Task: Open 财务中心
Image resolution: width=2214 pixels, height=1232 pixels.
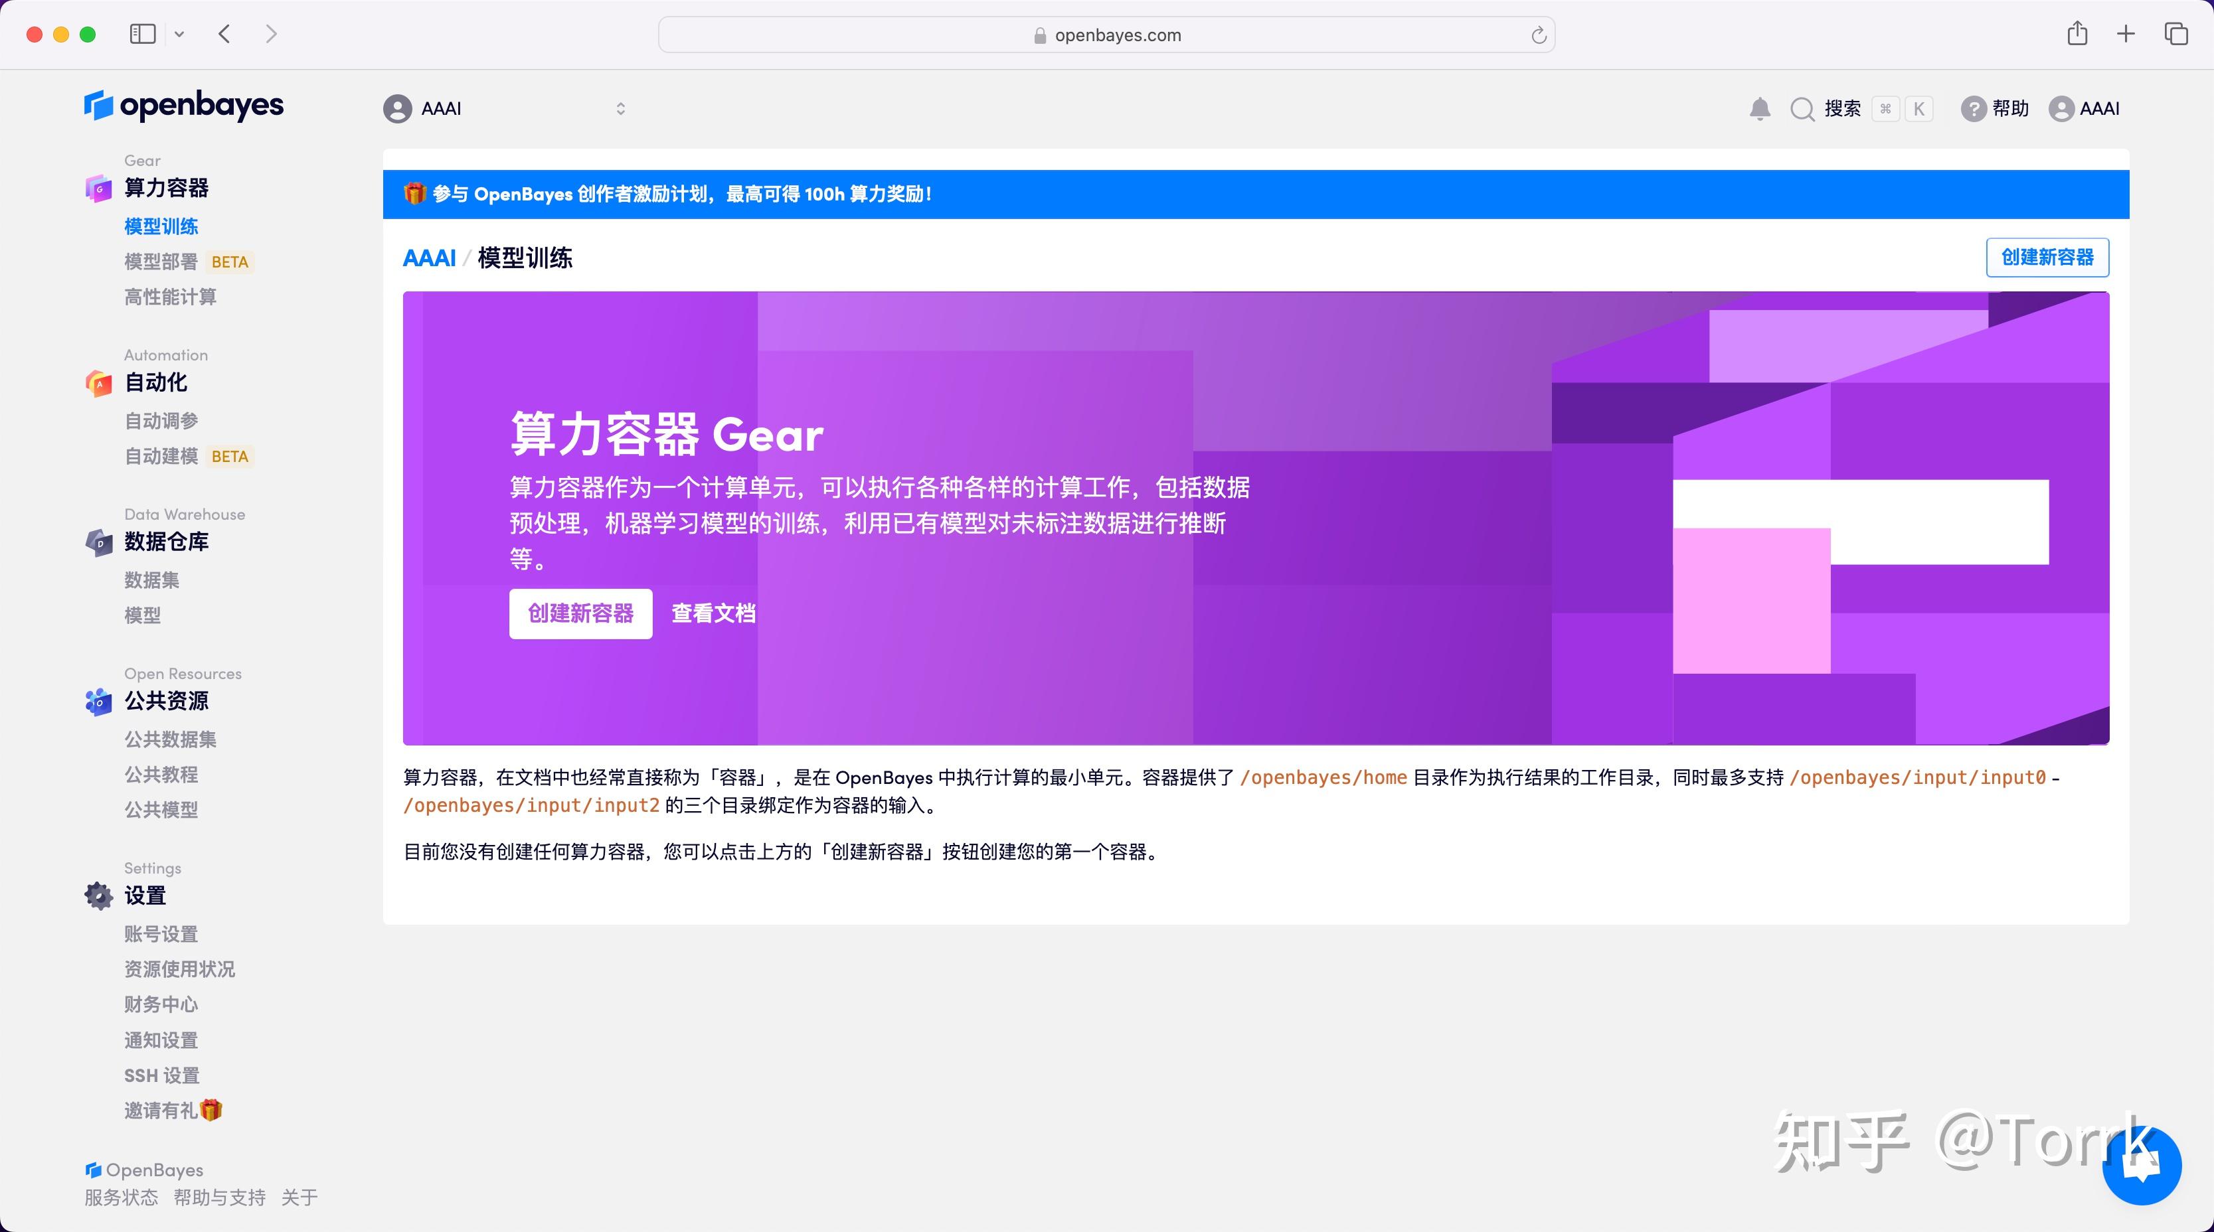Action: click(161, 1004)
